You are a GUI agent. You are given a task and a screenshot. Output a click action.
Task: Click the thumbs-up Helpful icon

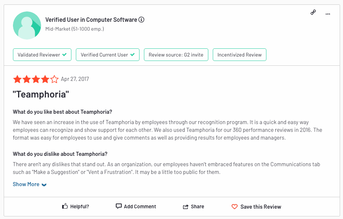[65, 206]
